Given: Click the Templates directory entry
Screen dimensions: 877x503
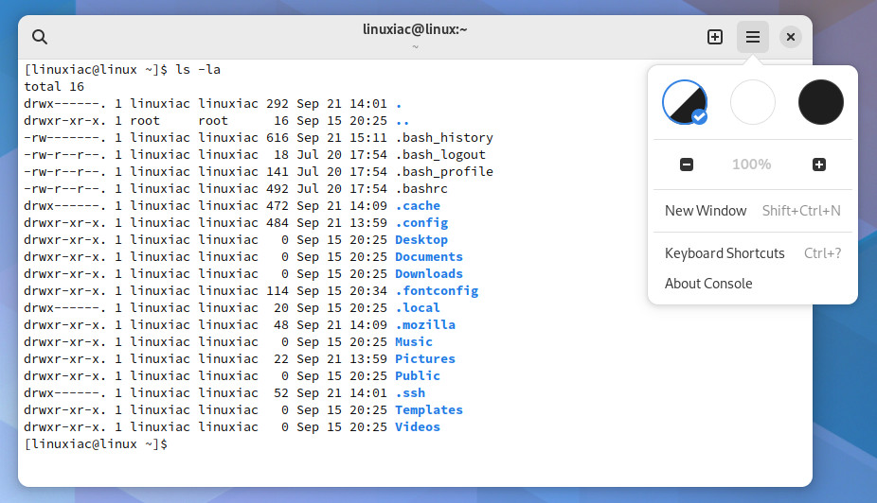Looking at the screenshot, I should (429, 409).
